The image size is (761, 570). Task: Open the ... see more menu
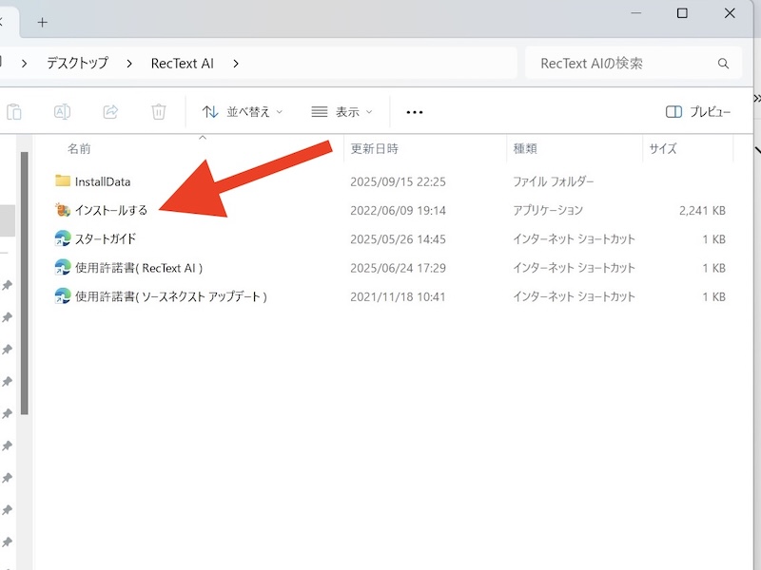(414, 111)
